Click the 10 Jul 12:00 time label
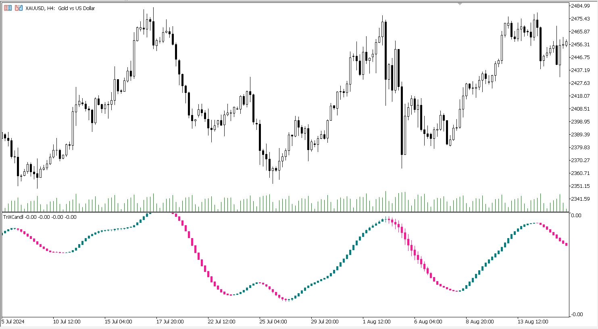The width and height of the screenshot is (598, 329). point(67,322)
